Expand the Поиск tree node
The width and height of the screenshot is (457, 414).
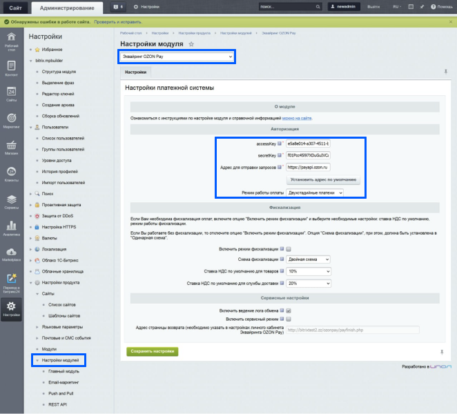(30, 194)
